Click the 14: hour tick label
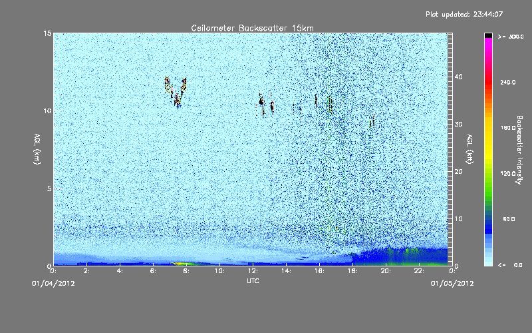532x333 pixels. 286,271
